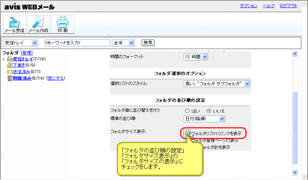This screenshot has height=180, width=308.
Task: Open the メール作成 compose mail icon
Action: coord(38,24)
